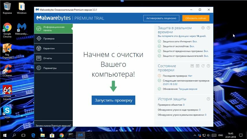Image resolution: width=247 pixels, height=139 pixels.
Task: Open volume tray icon
Action: click(209, 135)
